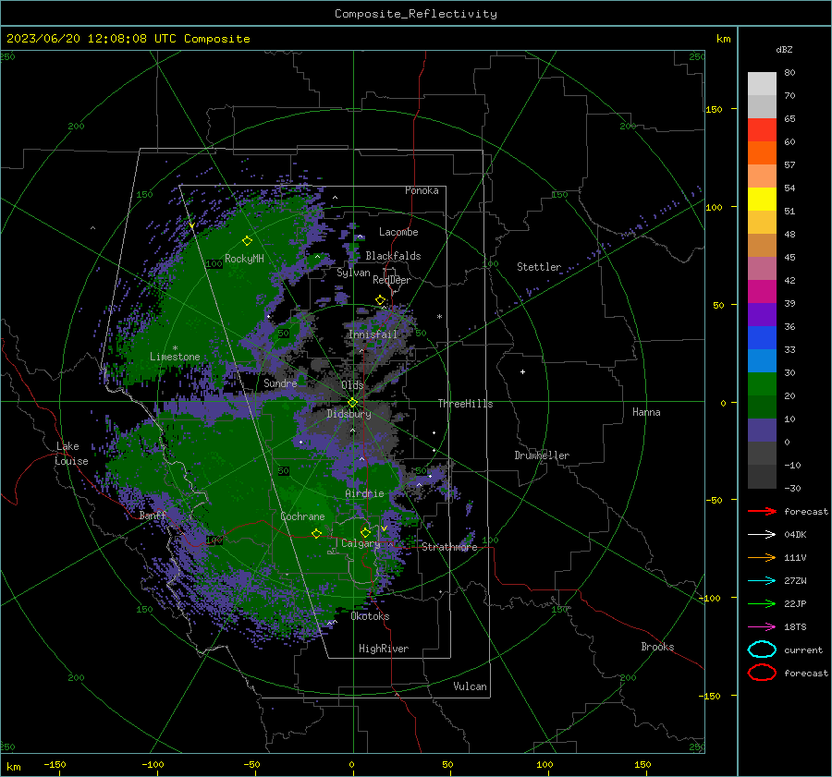Click the Sylvan label on the map

click(353, 273)
